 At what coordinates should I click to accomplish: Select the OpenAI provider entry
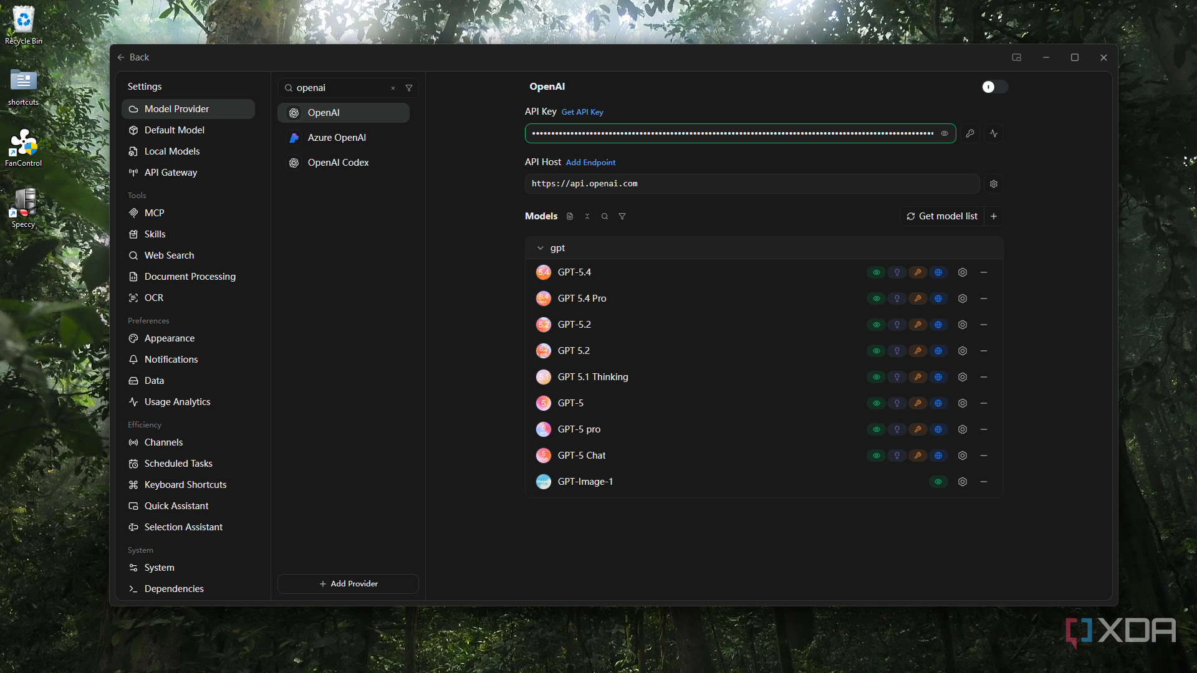344,113
